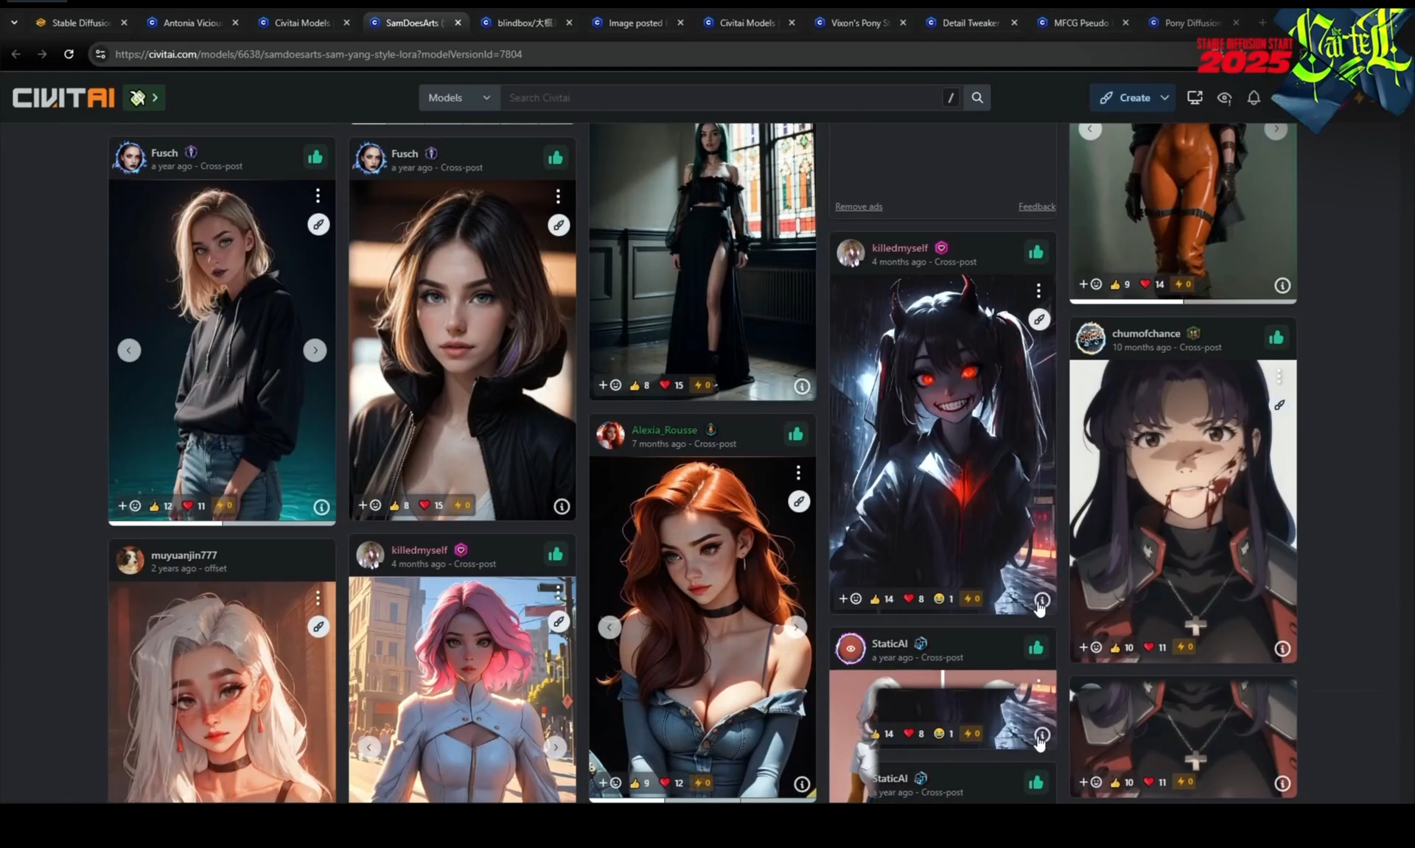Toggle the eye browsing mode icon
Viewport: 1415px width, 848px height.
[x=1224, y=98]
